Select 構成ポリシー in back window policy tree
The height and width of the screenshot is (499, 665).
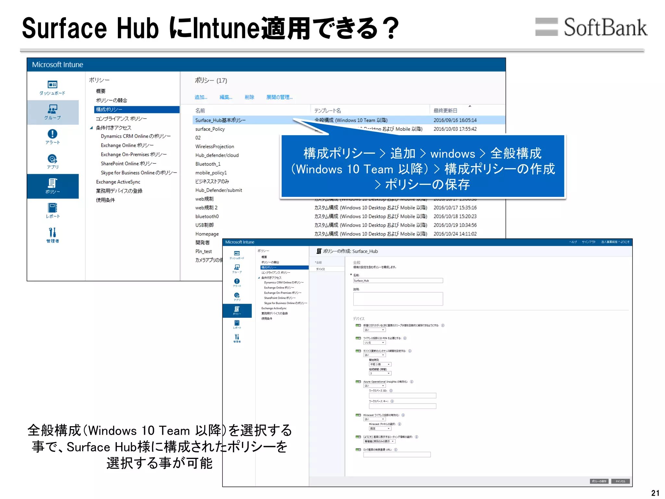(137, 109)
